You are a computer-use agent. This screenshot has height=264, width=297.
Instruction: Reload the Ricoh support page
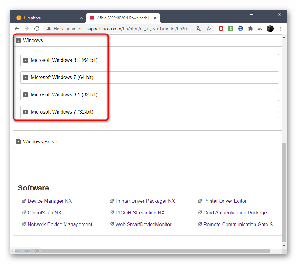[x=37, y=29]
